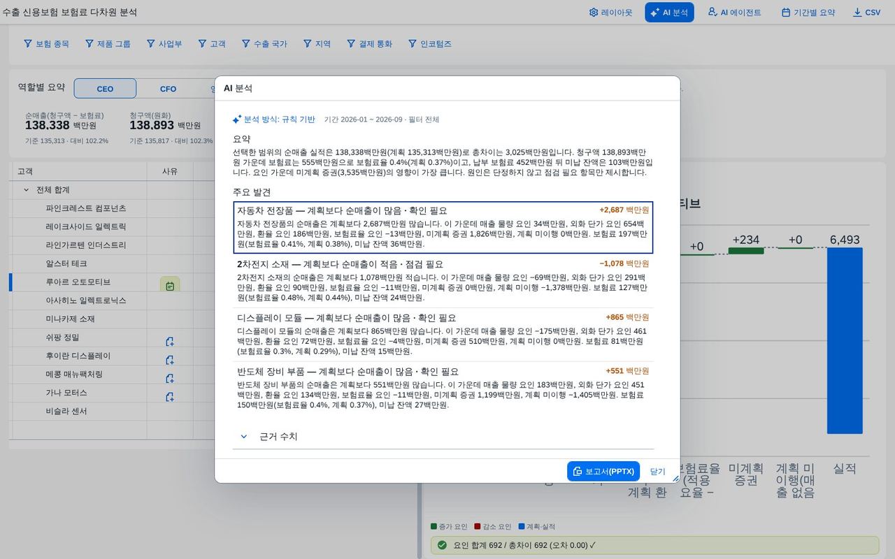The image size is (895, 559).
Task: Select the 반도체 장비 부품 finding card
Action: click(443, 388)
